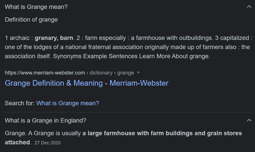This screenshot has height=152, width=255.
Task: Click "What is Grange mean?" search-for link
Action: 68,103
